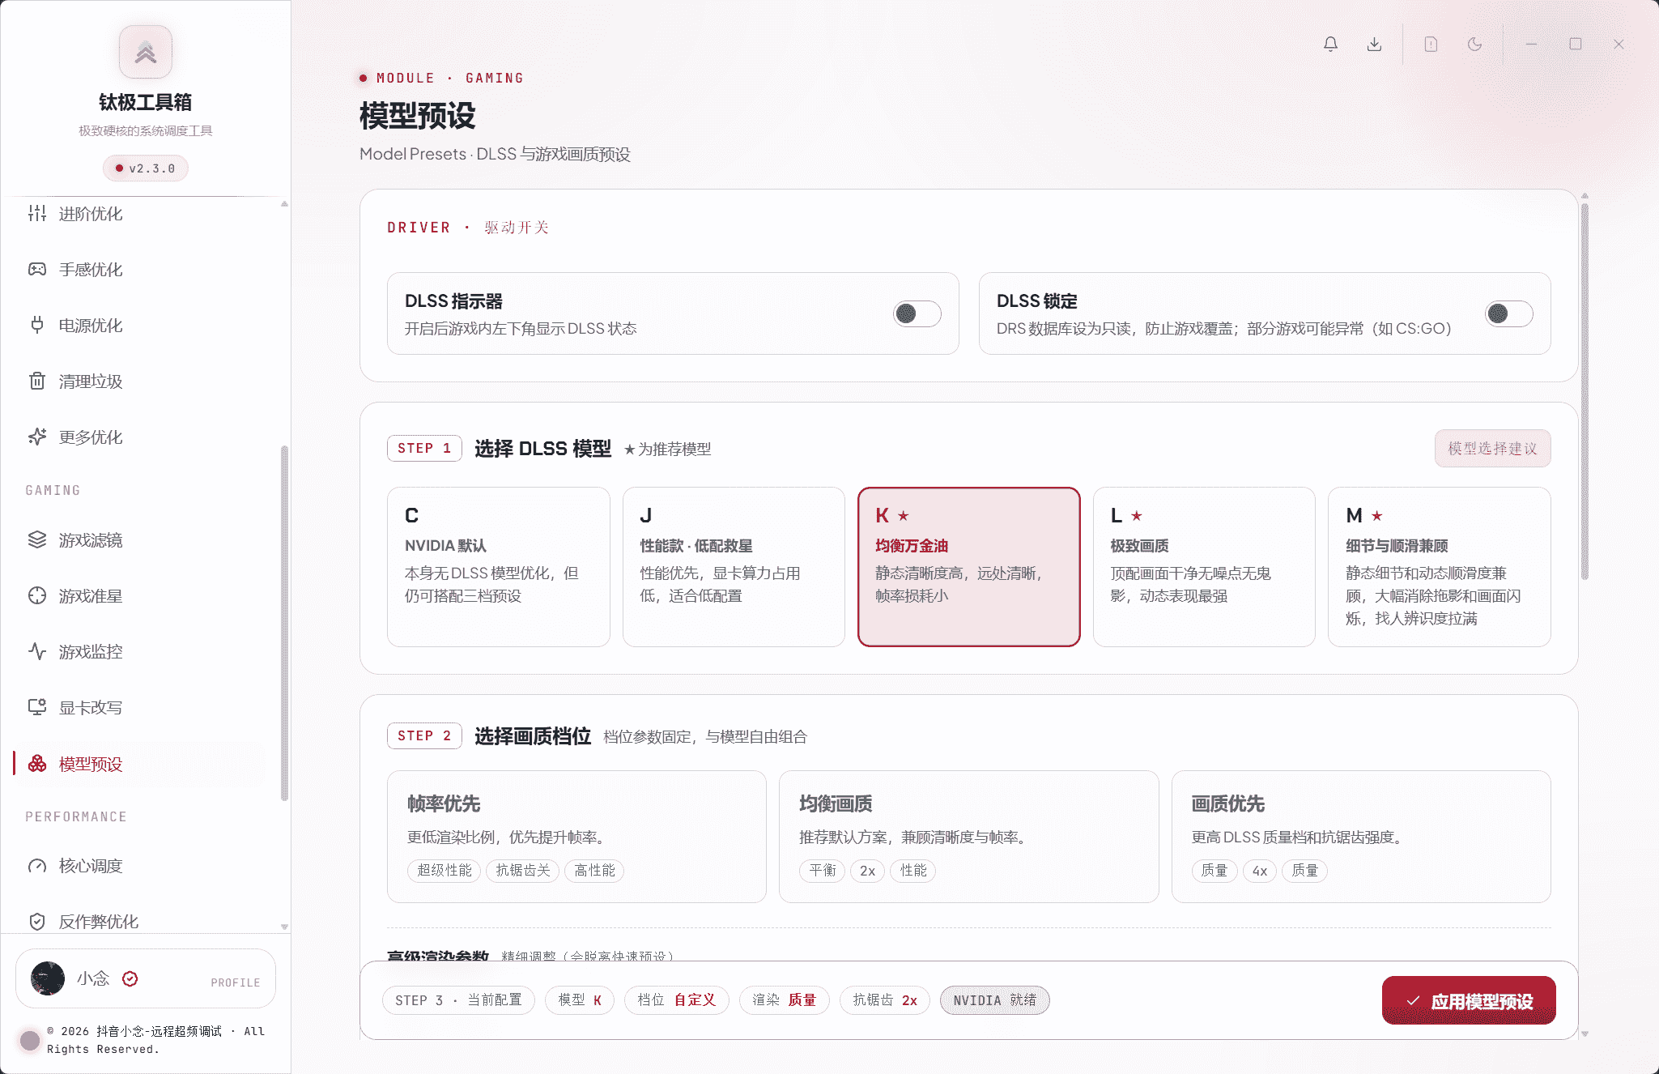Open 进阶优化 in sidebar

(x=146, y=214)
